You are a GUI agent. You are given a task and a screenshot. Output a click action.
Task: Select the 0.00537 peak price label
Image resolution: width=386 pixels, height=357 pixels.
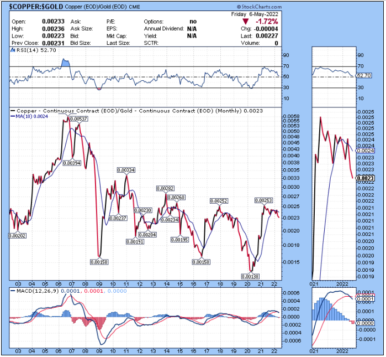(x=78, y=119)
